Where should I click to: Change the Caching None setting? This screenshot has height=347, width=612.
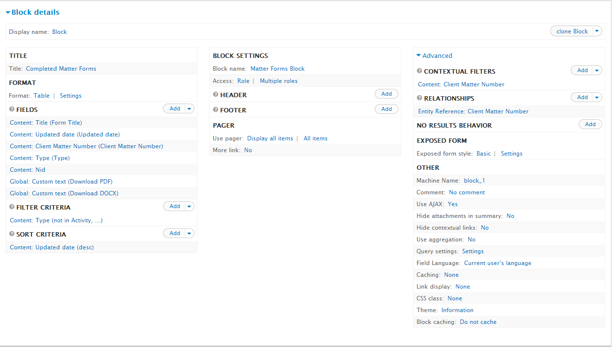[451, 275]
